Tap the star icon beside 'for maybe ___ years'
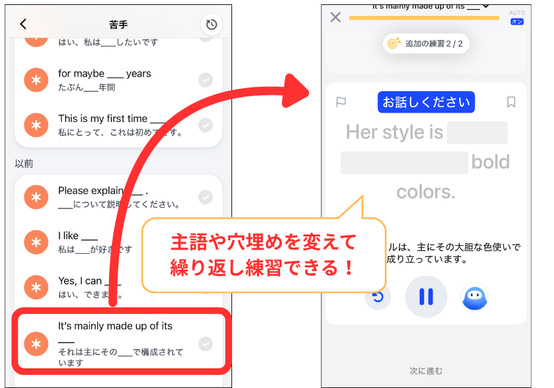 pos(36,80)
